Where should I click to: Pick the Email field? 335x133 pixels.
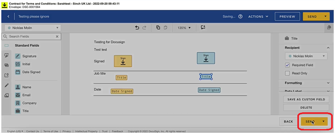(23, 95)
